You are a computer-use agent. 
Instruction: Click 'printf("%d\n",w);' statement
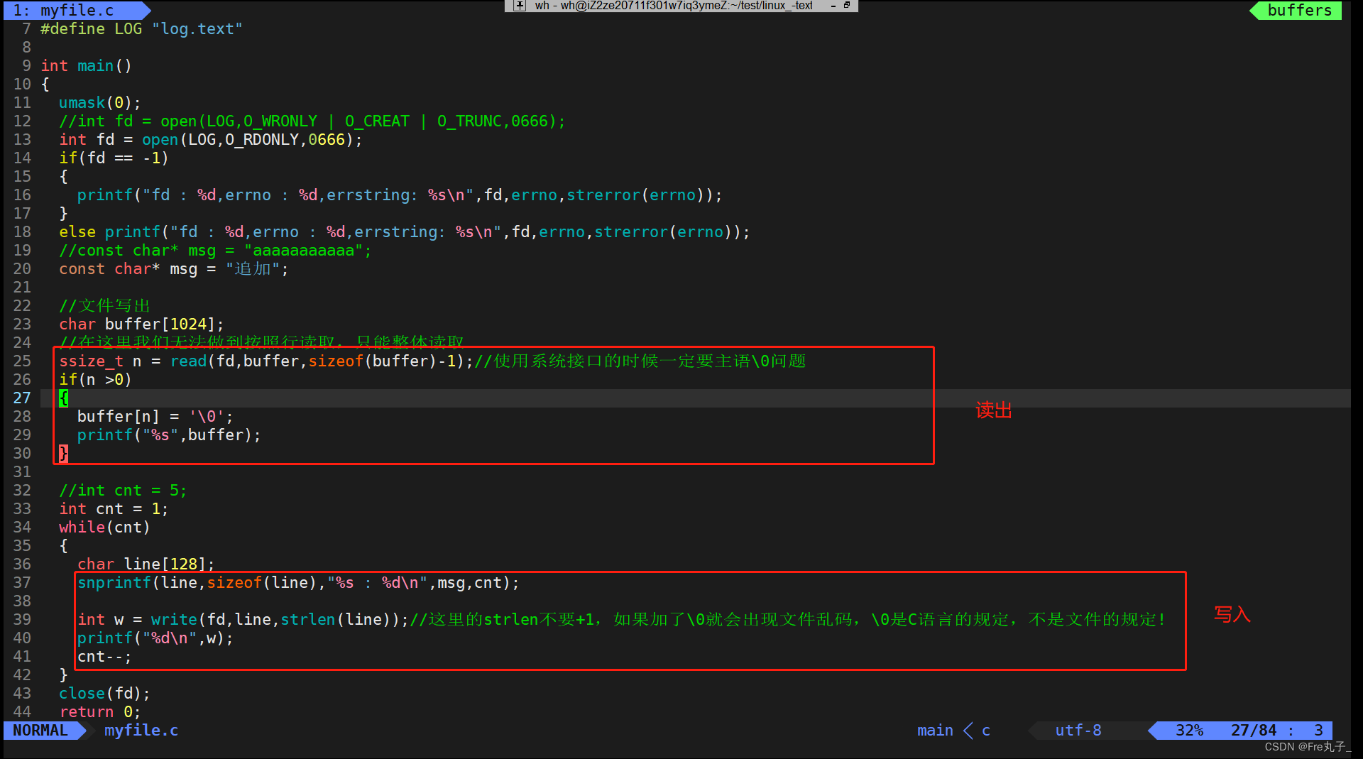coord(155,638)
